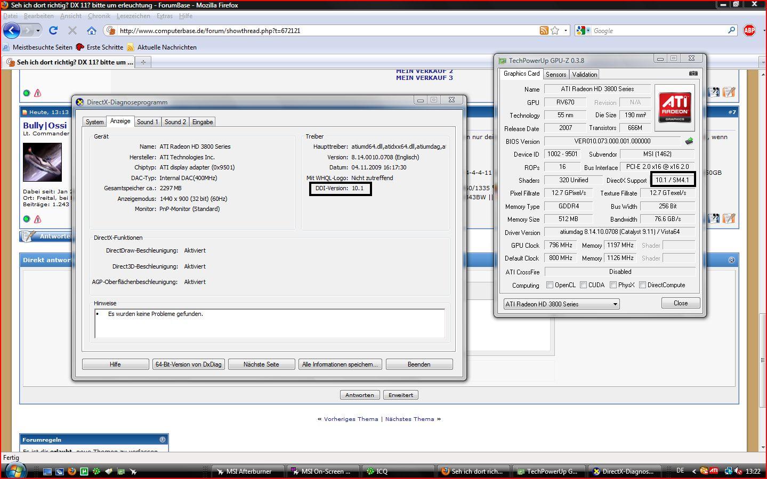This screenshot has height=479, width=767.
Task: Click the Beenden button in DxDiag
Action: pyautogui.click(x=419, y=364)
